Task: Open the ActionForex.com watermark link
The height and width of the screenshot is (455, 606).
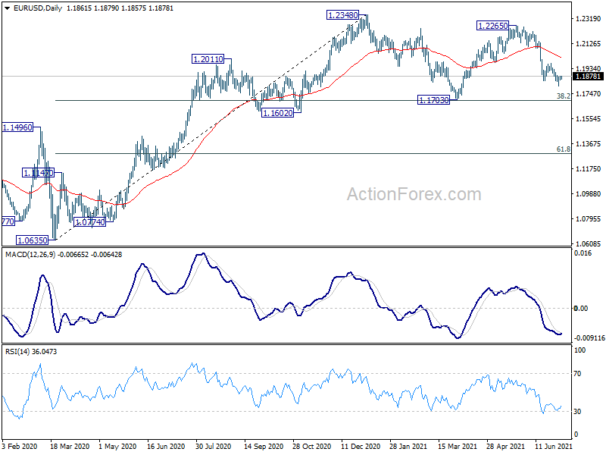Action: click(x=414, y=195)
